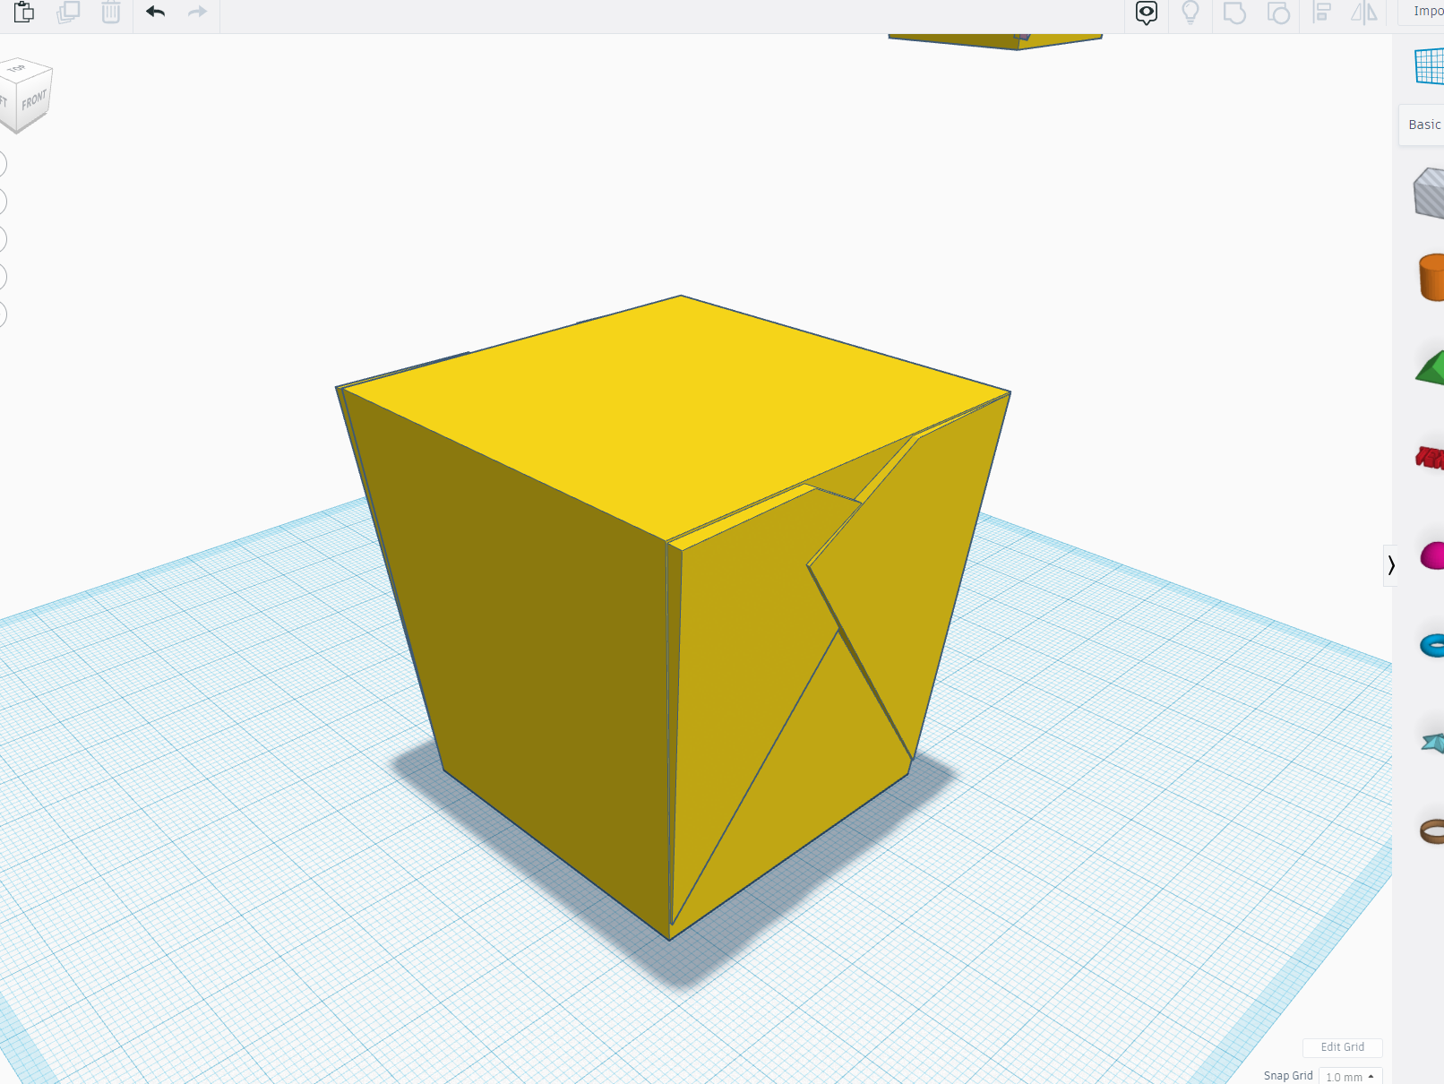
Task: Click the Ungroup shapes icon
Action: point(1278,13)
